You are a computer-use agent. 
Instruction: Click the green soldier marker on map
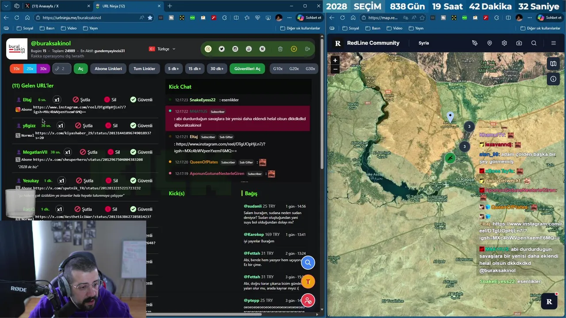450,158
